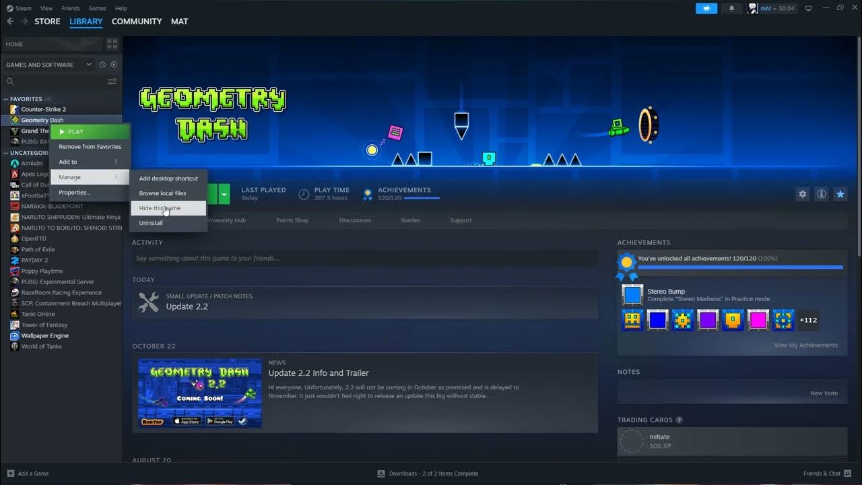
Task: Open the green play options dropdown arrow
Action: coord(224,194)
